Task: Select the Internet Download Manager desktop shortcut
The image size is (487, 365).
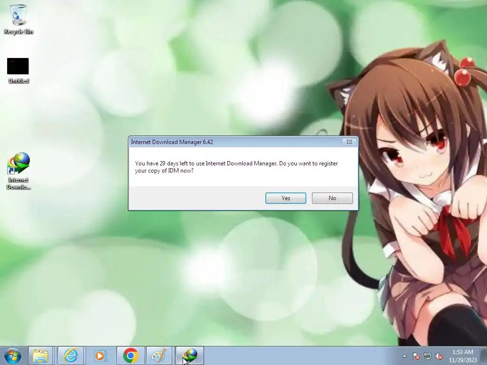Action: [19, 171]
